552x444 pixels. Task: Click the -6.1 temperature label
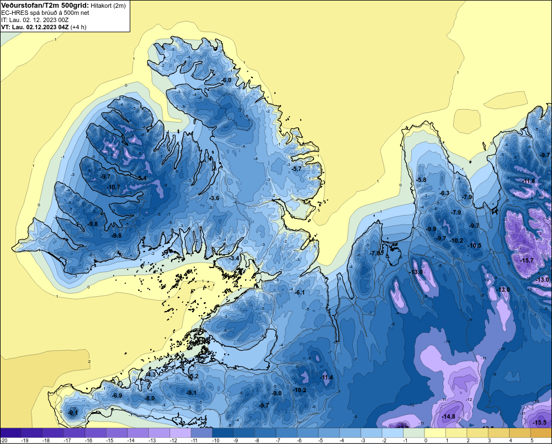pos(300,293)
